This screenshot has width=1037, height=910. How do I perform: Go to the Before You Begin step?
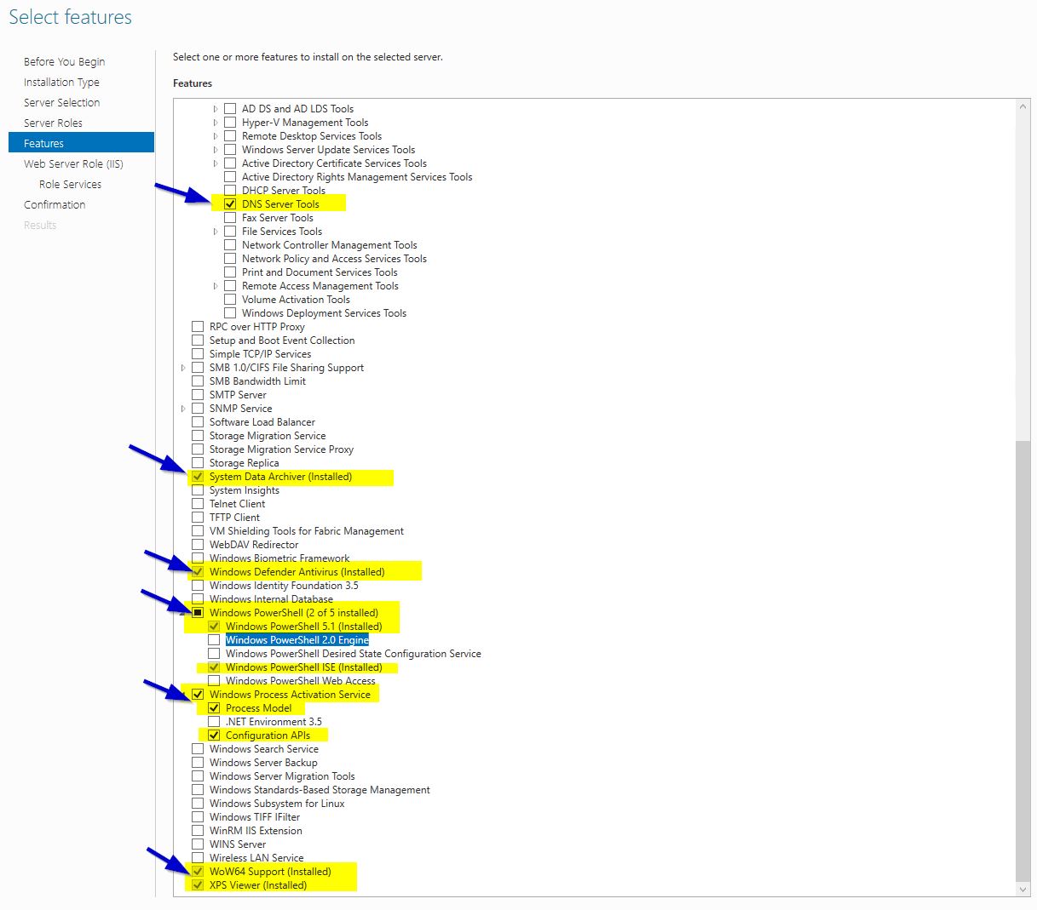click(65, 61)
